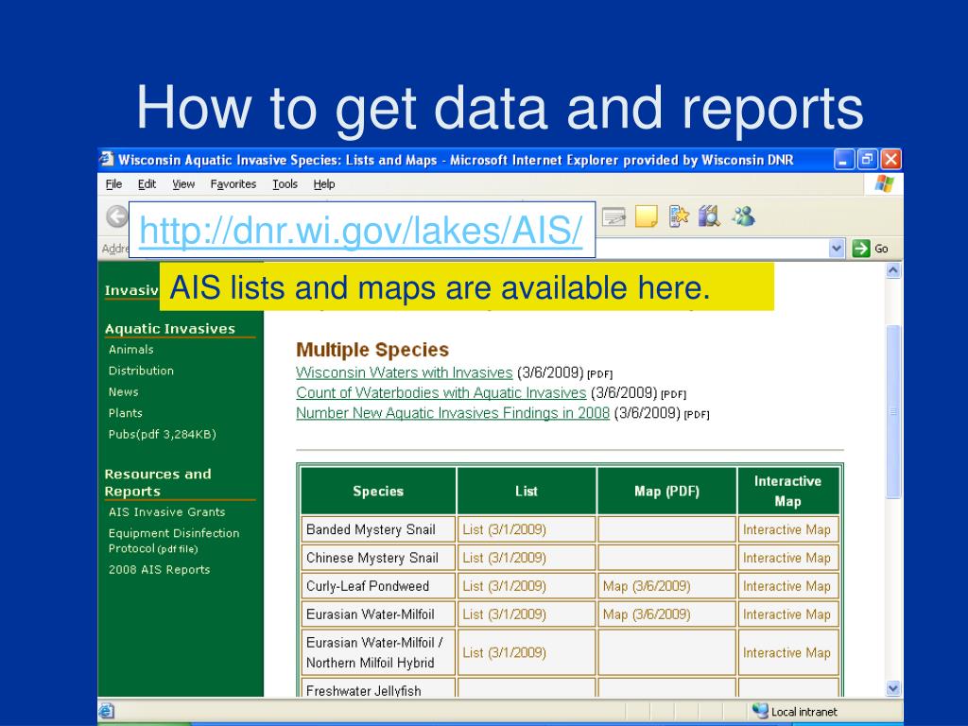Image resolution: width=968 pixels, height=726 pixels.
Task: Open the Edit menu
Action: (147, 184)
